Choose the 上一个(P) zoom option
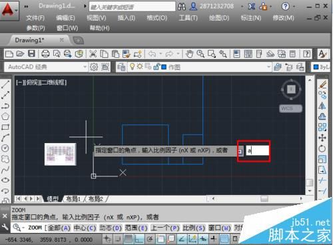Viewport: 333px width, 245px height. point(165,228)
